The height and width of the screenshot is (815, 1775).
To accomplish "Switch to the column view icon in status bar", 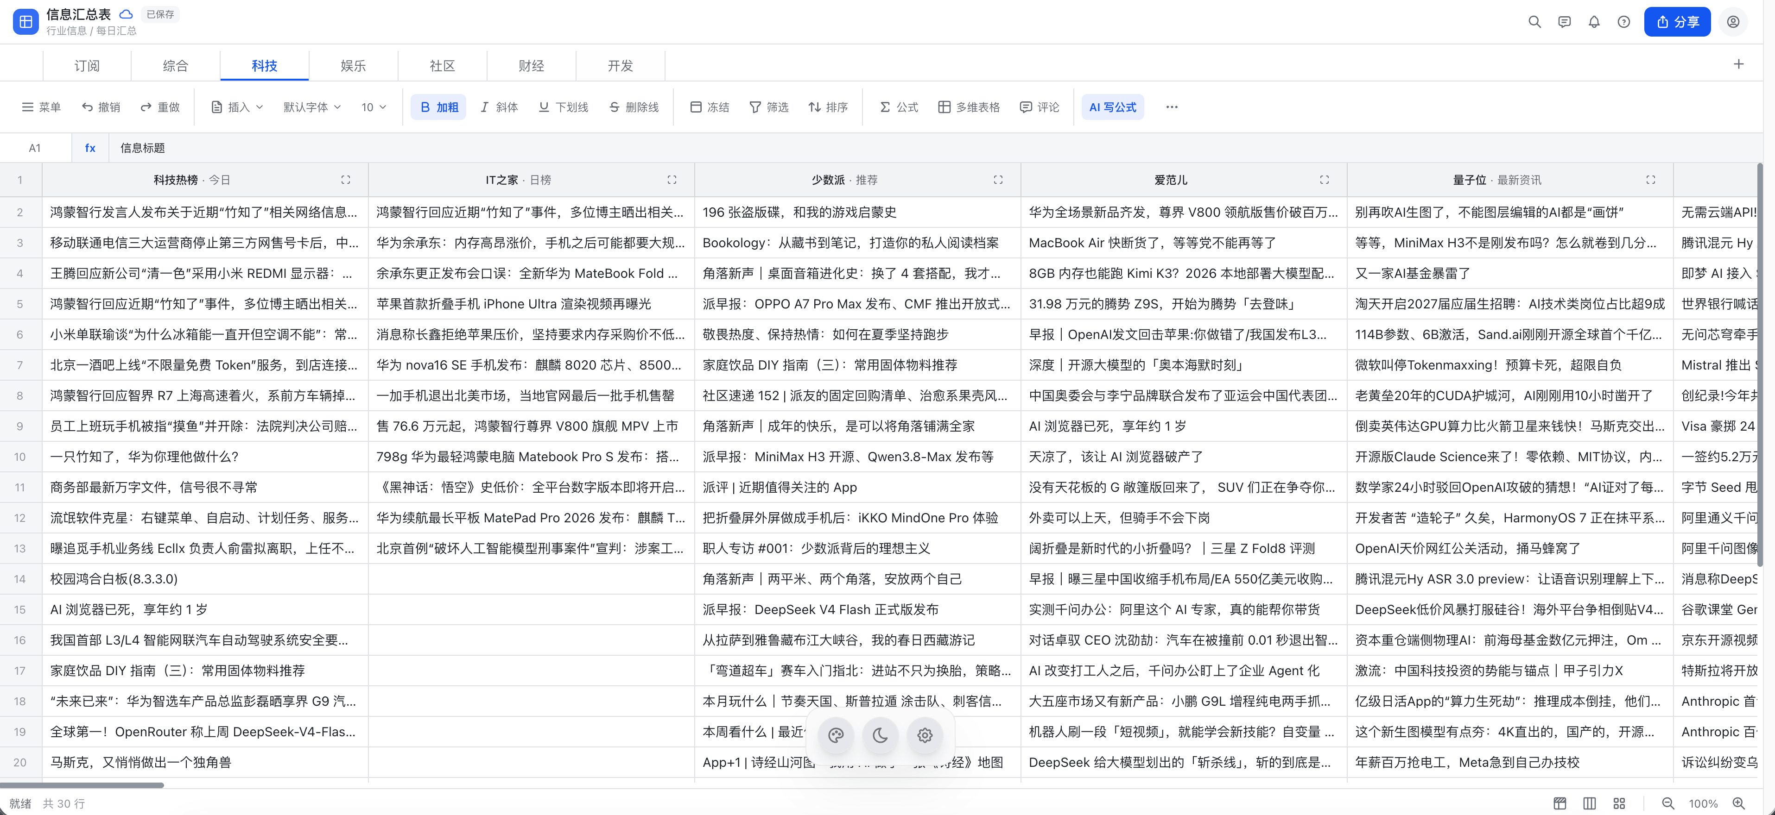I will [1590, 803].
